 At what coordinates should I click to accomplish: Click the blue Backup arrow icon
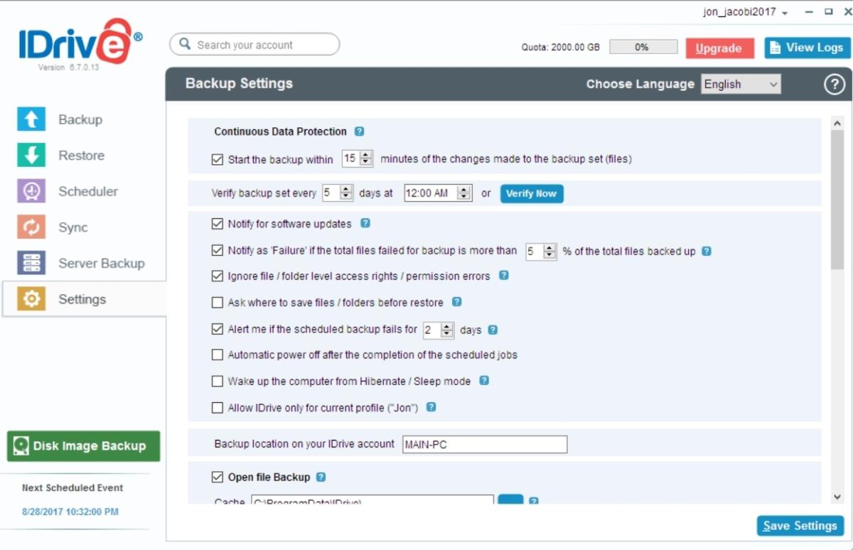(31, 119)
